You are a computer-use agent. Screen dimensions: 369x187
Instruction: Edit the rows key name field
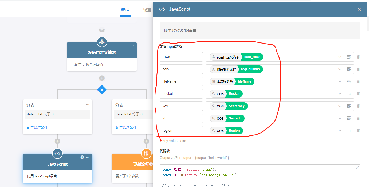click(181, 57)
